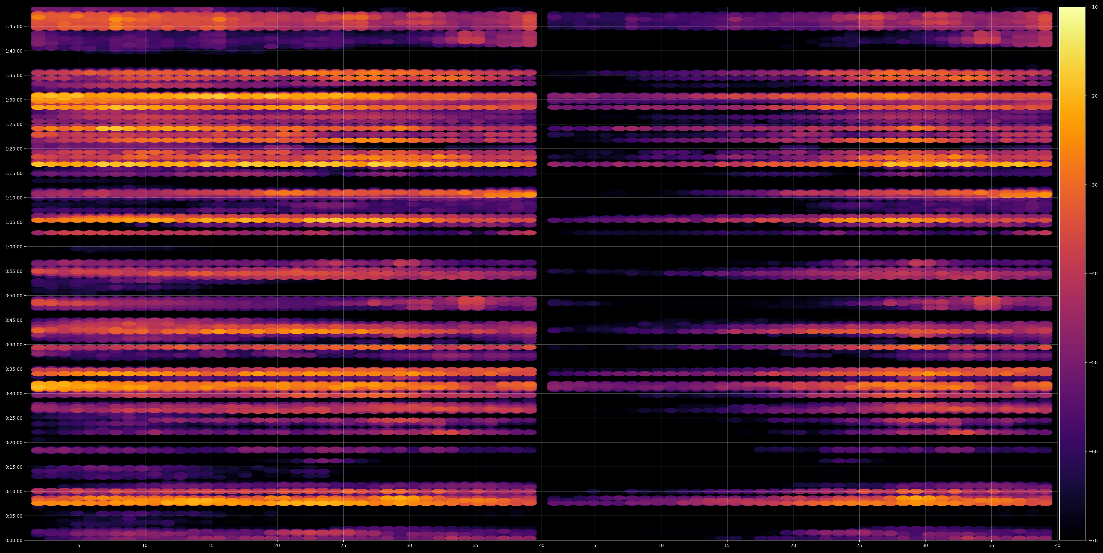Screen dimensions: 1103x553
Task: Select the 1:30:00 time tick label
Action: pyautogui.click(x=14, y=100)
